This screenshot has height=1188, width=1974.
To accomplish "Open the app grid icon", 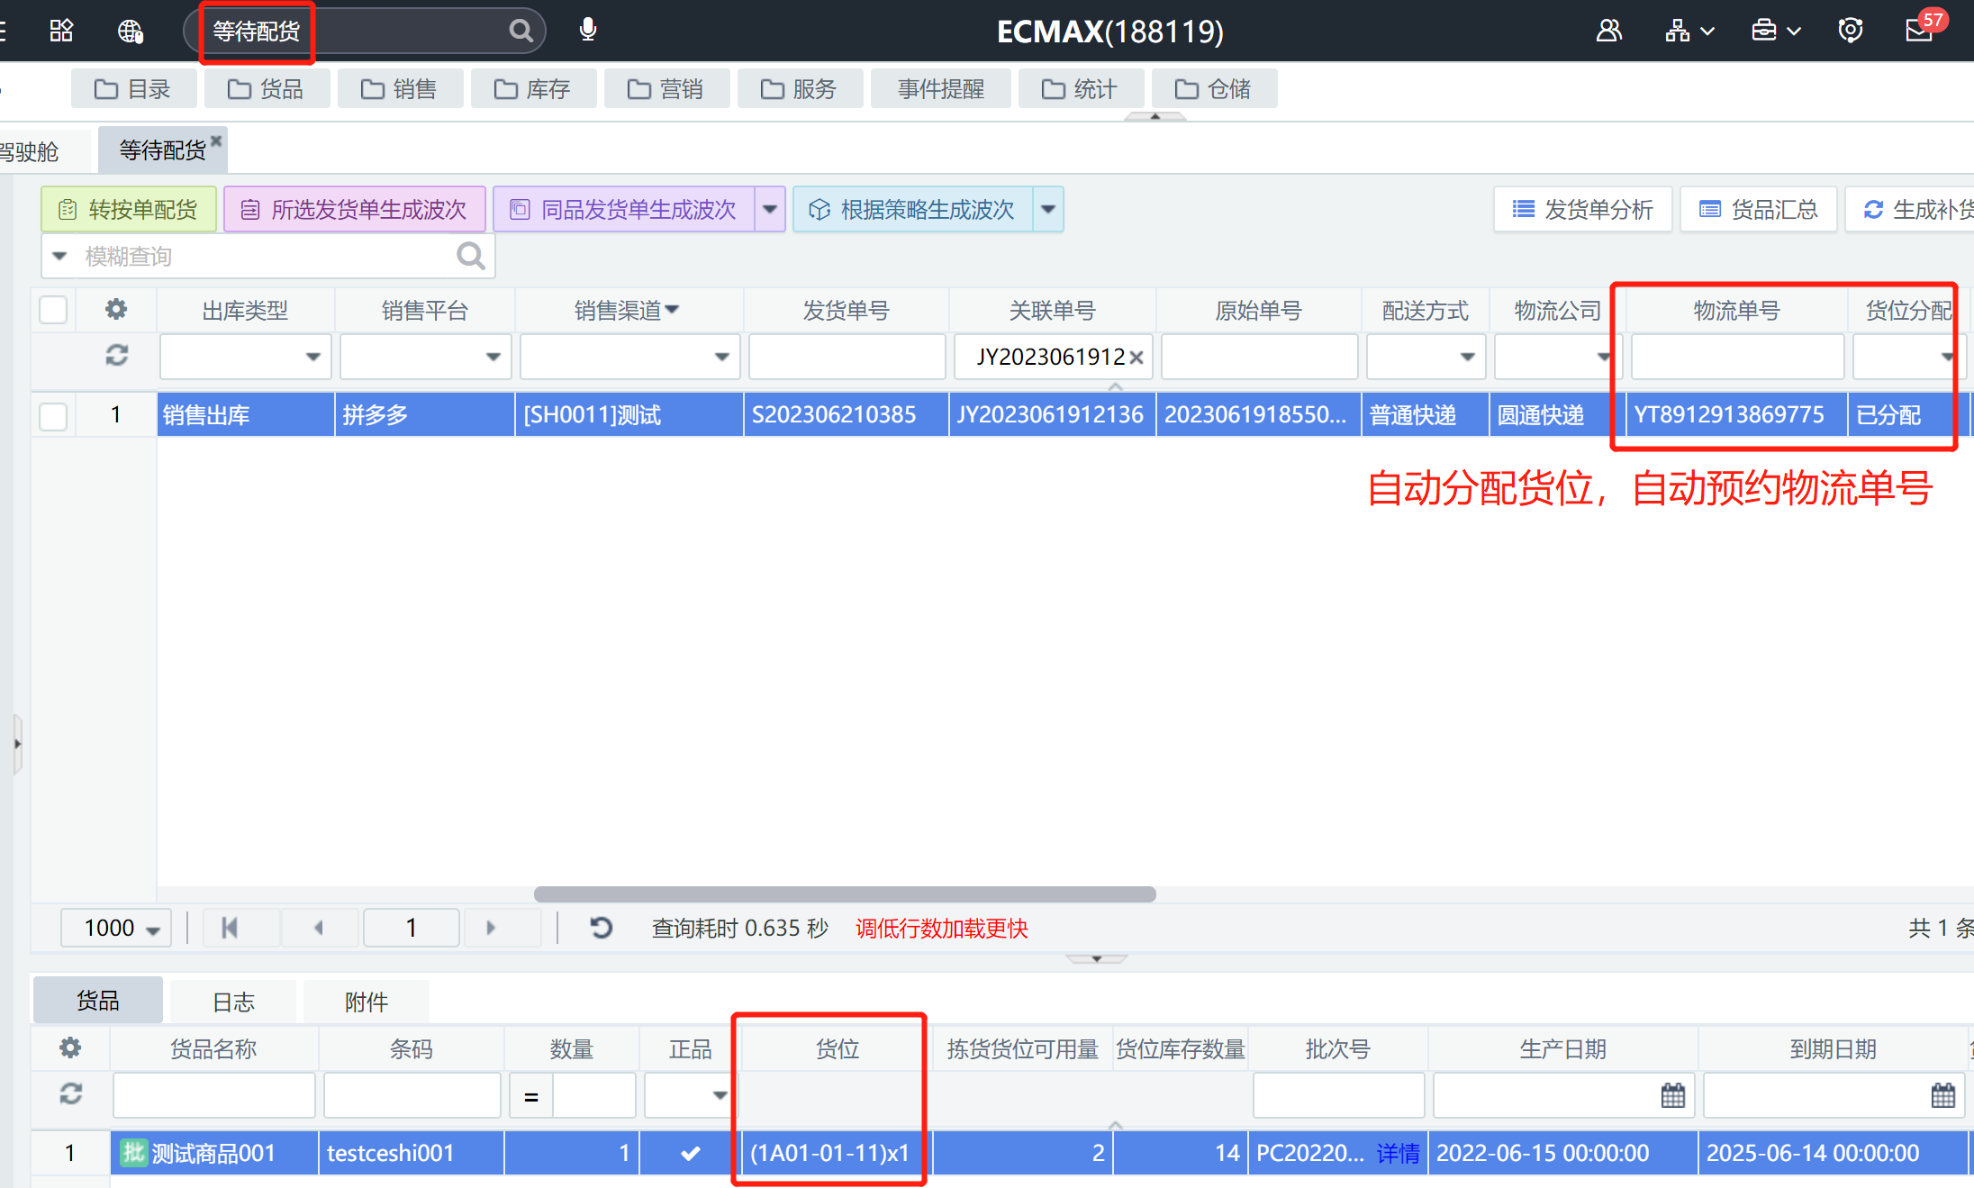I will click(61, 31).
